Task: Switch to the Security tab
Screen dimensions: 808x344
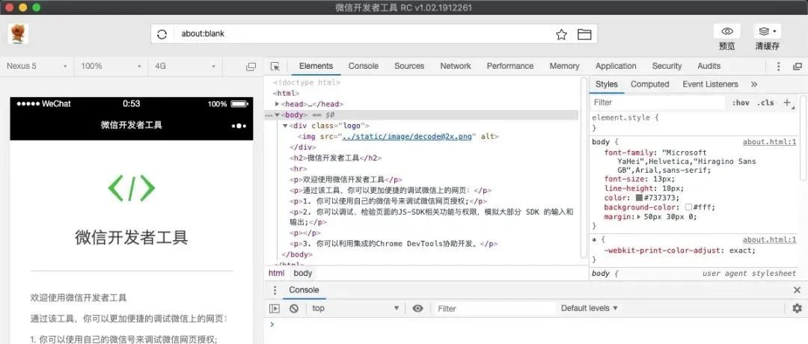Action: click(667, 66)
